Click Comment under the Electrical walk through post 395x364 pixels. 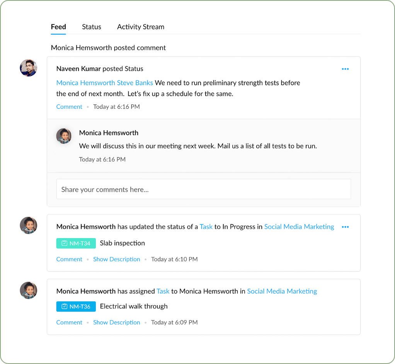coord(69,322)
